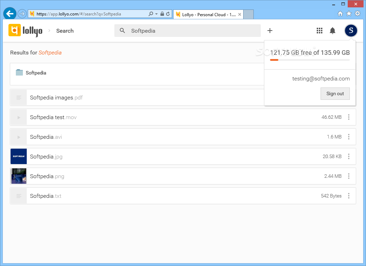Click the Search breadcrumb label
Image resolution: width=366 pixels, height=266 pixels.
(x=65, y=31)
